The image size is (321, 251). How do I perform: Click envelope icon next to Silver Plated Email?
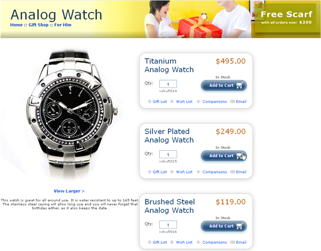[232, 172]
